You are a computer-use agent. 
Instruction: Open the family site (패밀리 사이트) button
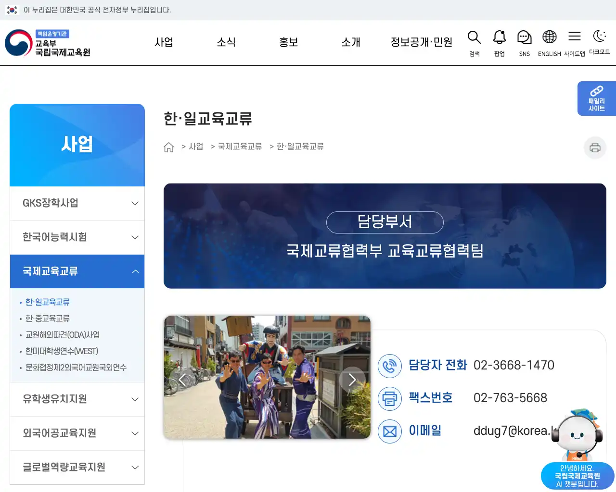click(x=597, y=98)
